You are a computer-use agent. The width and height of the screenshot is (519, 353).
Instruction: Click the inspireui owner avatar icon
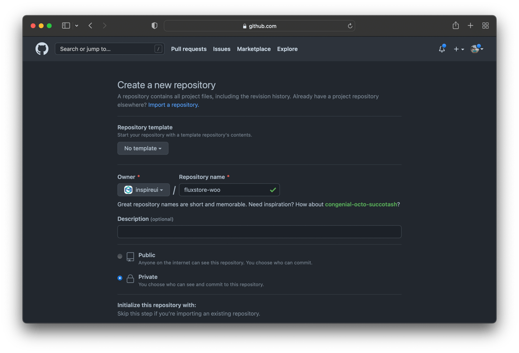tap(128, 190)
